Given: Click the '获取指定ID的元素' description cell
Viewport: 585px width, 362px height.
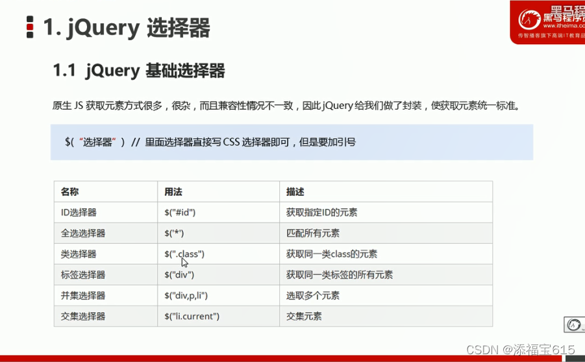Looking at the screenshot, I should point(386,213).
